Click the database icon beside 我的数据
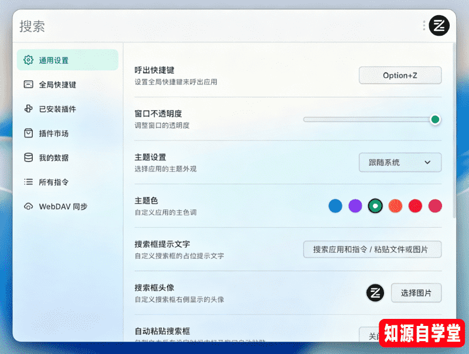This screenshot has height=354, width=469. [x=28, y=157]
